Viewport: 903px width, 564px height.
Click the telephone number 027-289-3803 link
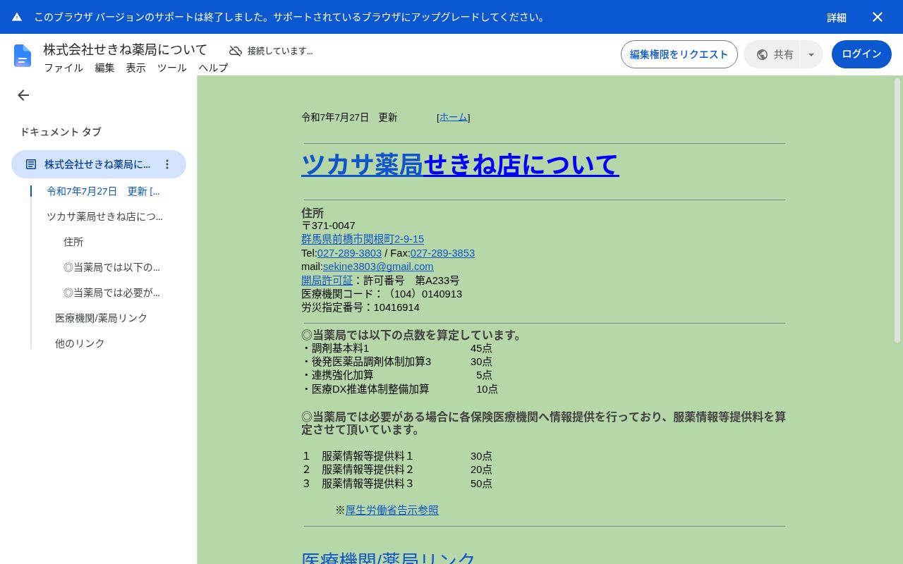tap(349, 253)
